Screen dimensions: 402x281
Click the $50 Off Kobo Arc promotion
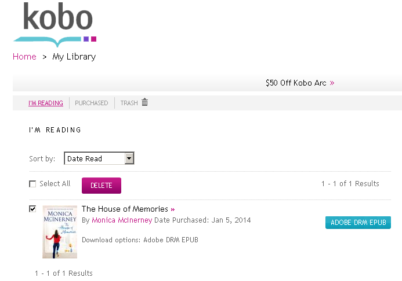(296, 83)
